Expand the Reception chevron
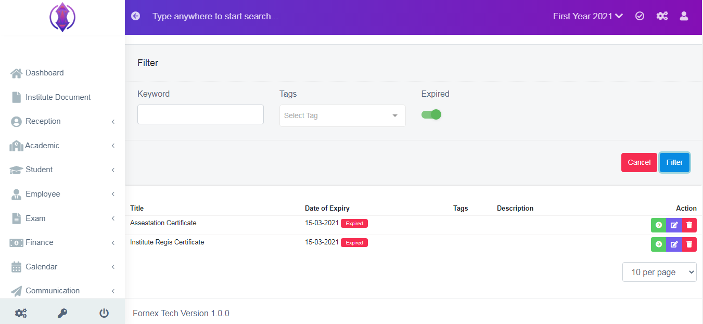703x324 pixels. point(113,122)
